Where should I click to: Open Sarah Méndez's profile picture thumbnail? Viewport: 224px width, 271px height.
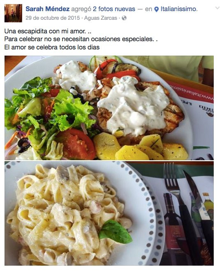(x=13, y=13)
